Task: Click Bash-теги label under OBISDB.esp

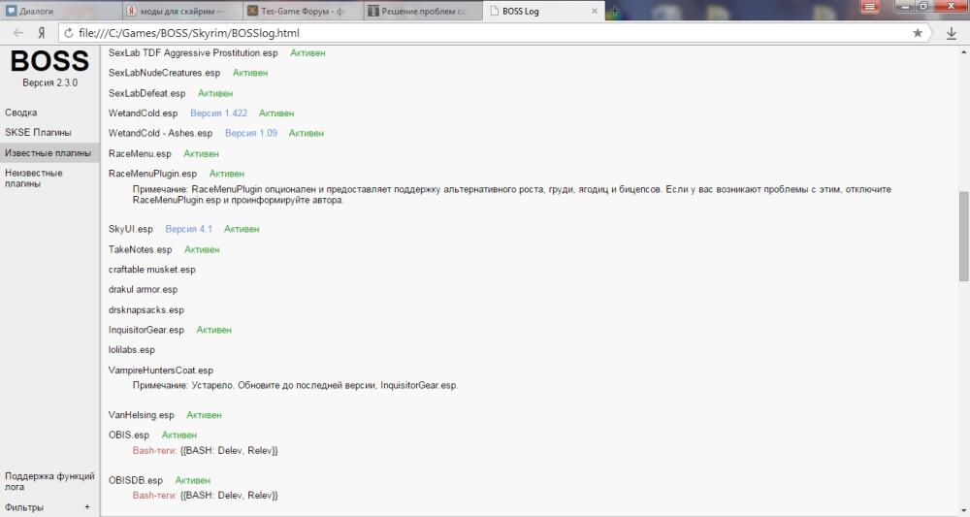Action: (154, 496)
